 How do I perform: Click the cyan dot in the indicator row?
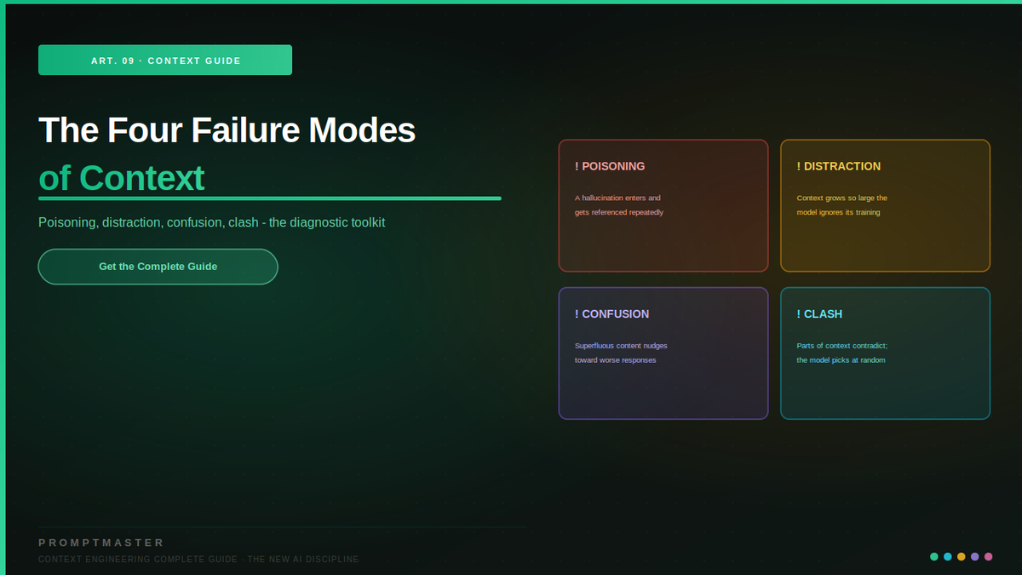click(x=948, y=556)
